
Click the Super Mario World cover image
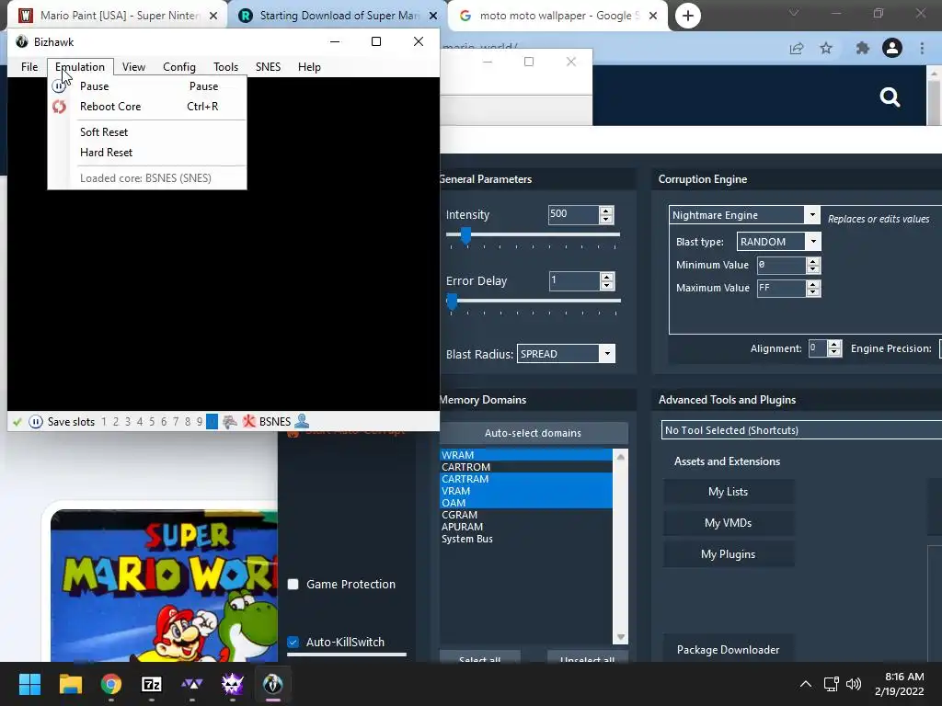pyautogui.click(x=164, y=586)
